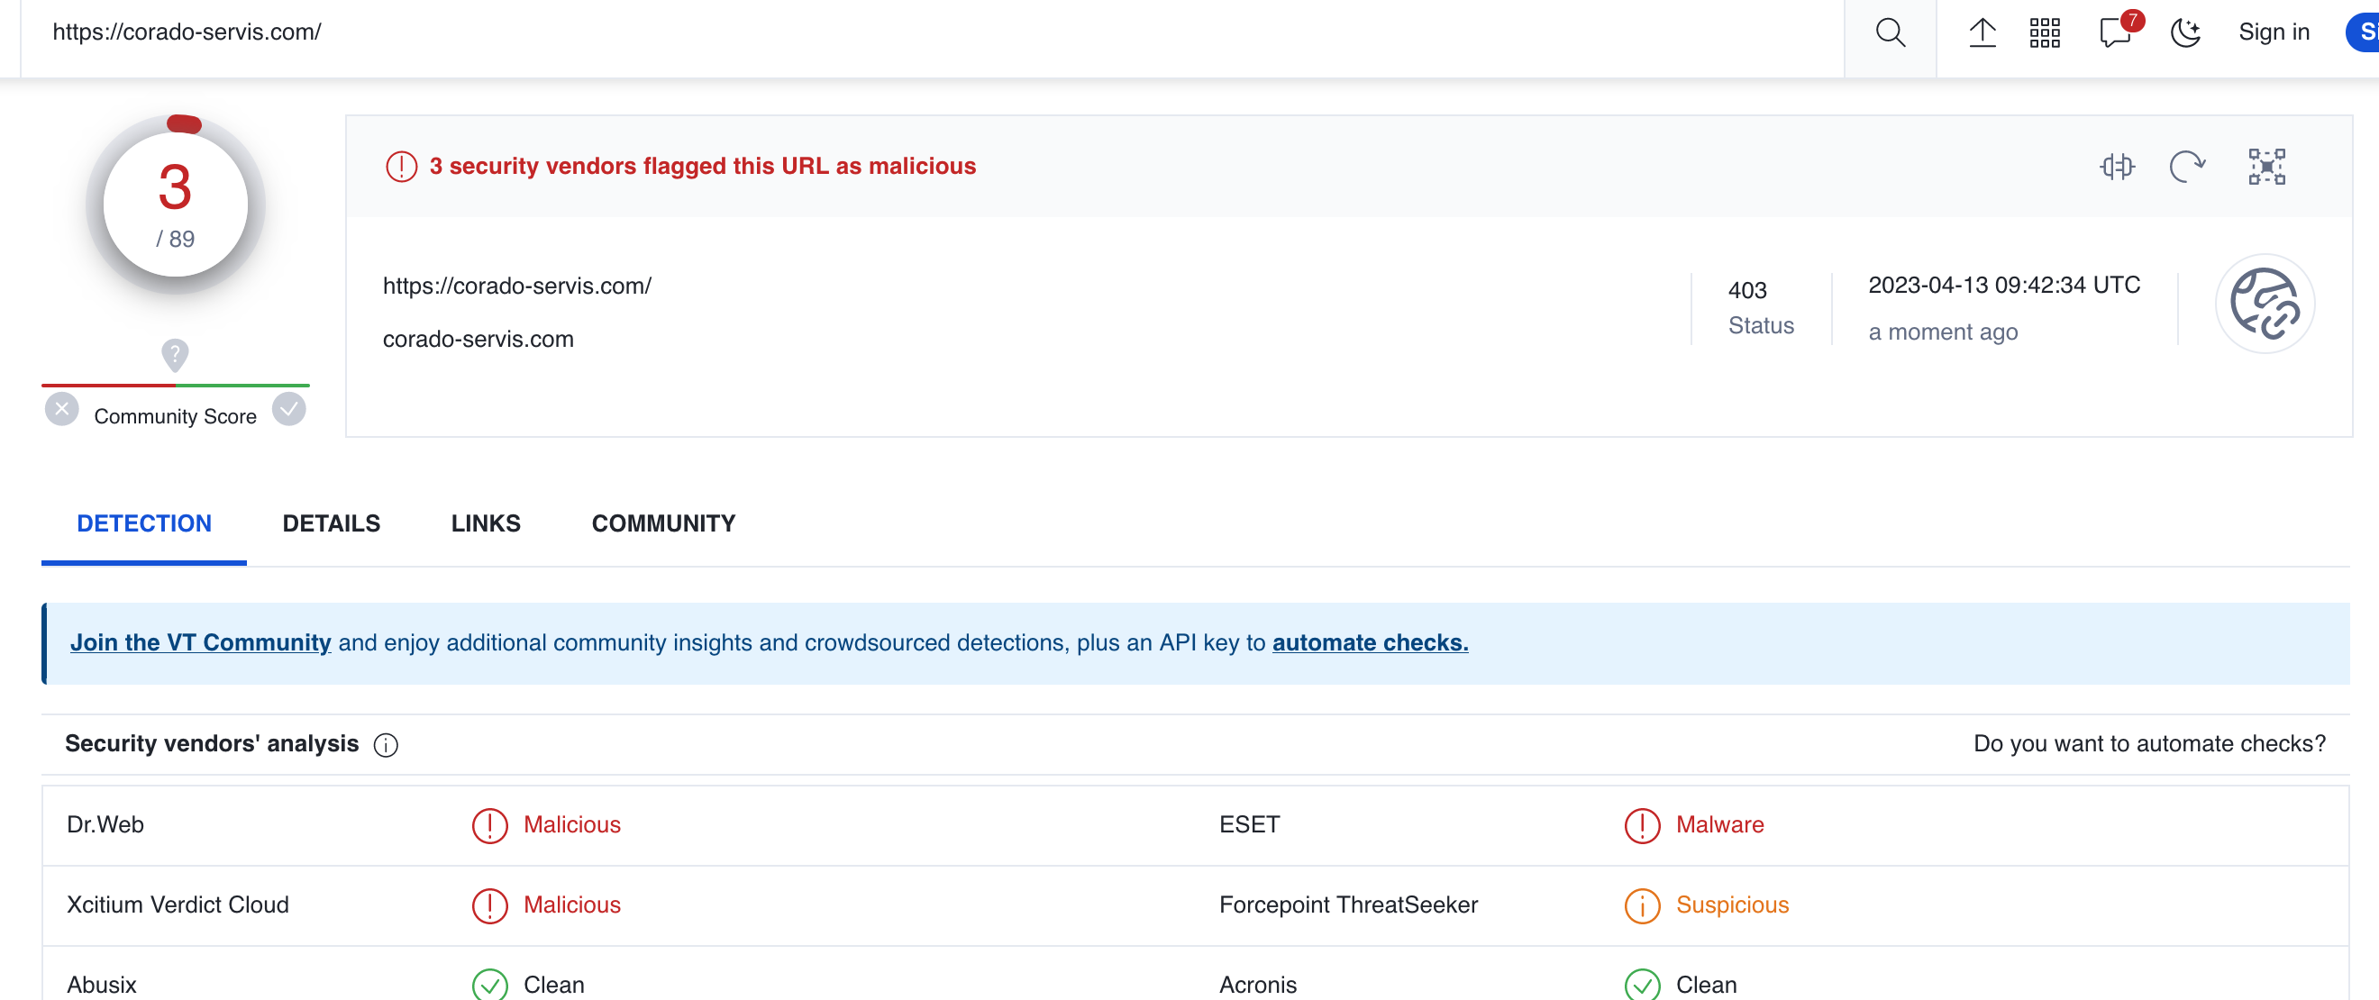Select the DETECTION tab
The image size is (2379, 1000).
[144, 523]
